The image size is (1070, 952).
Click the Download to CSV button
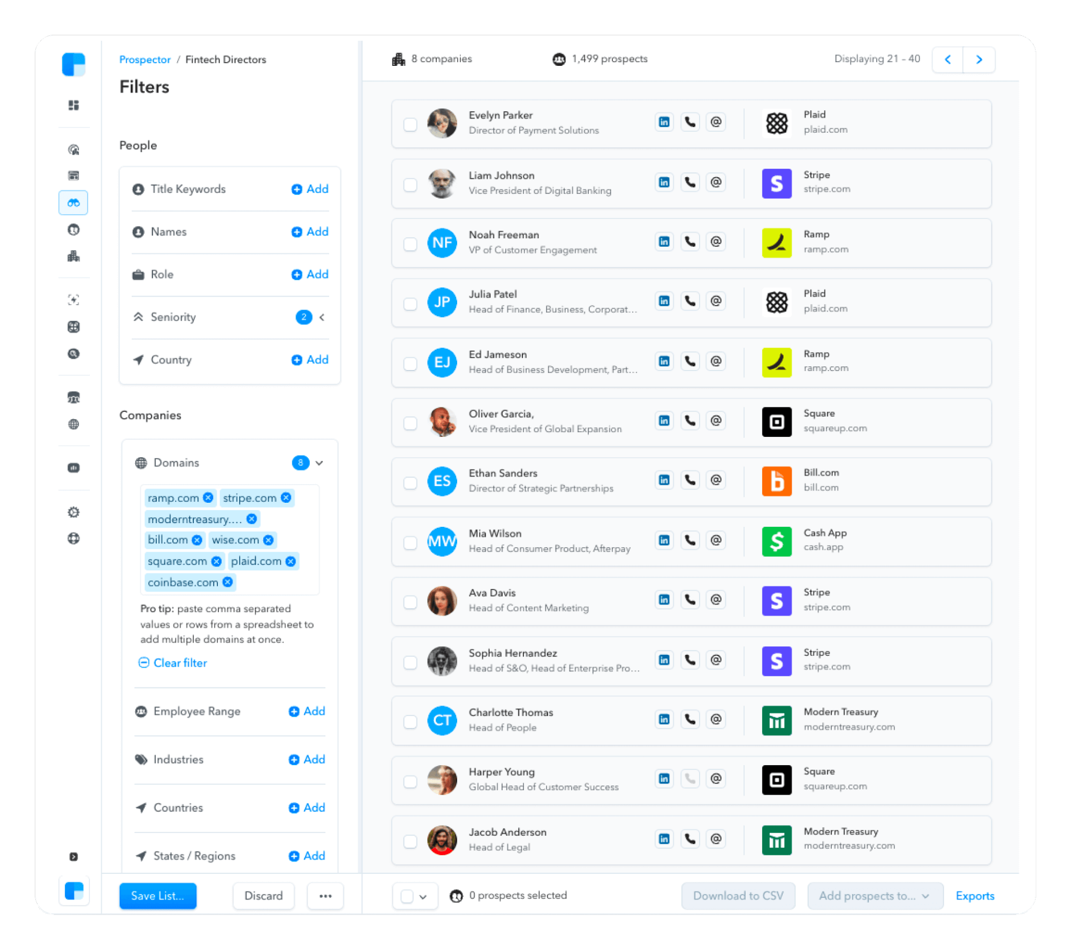pyautogui.click(x=739, y=895)
